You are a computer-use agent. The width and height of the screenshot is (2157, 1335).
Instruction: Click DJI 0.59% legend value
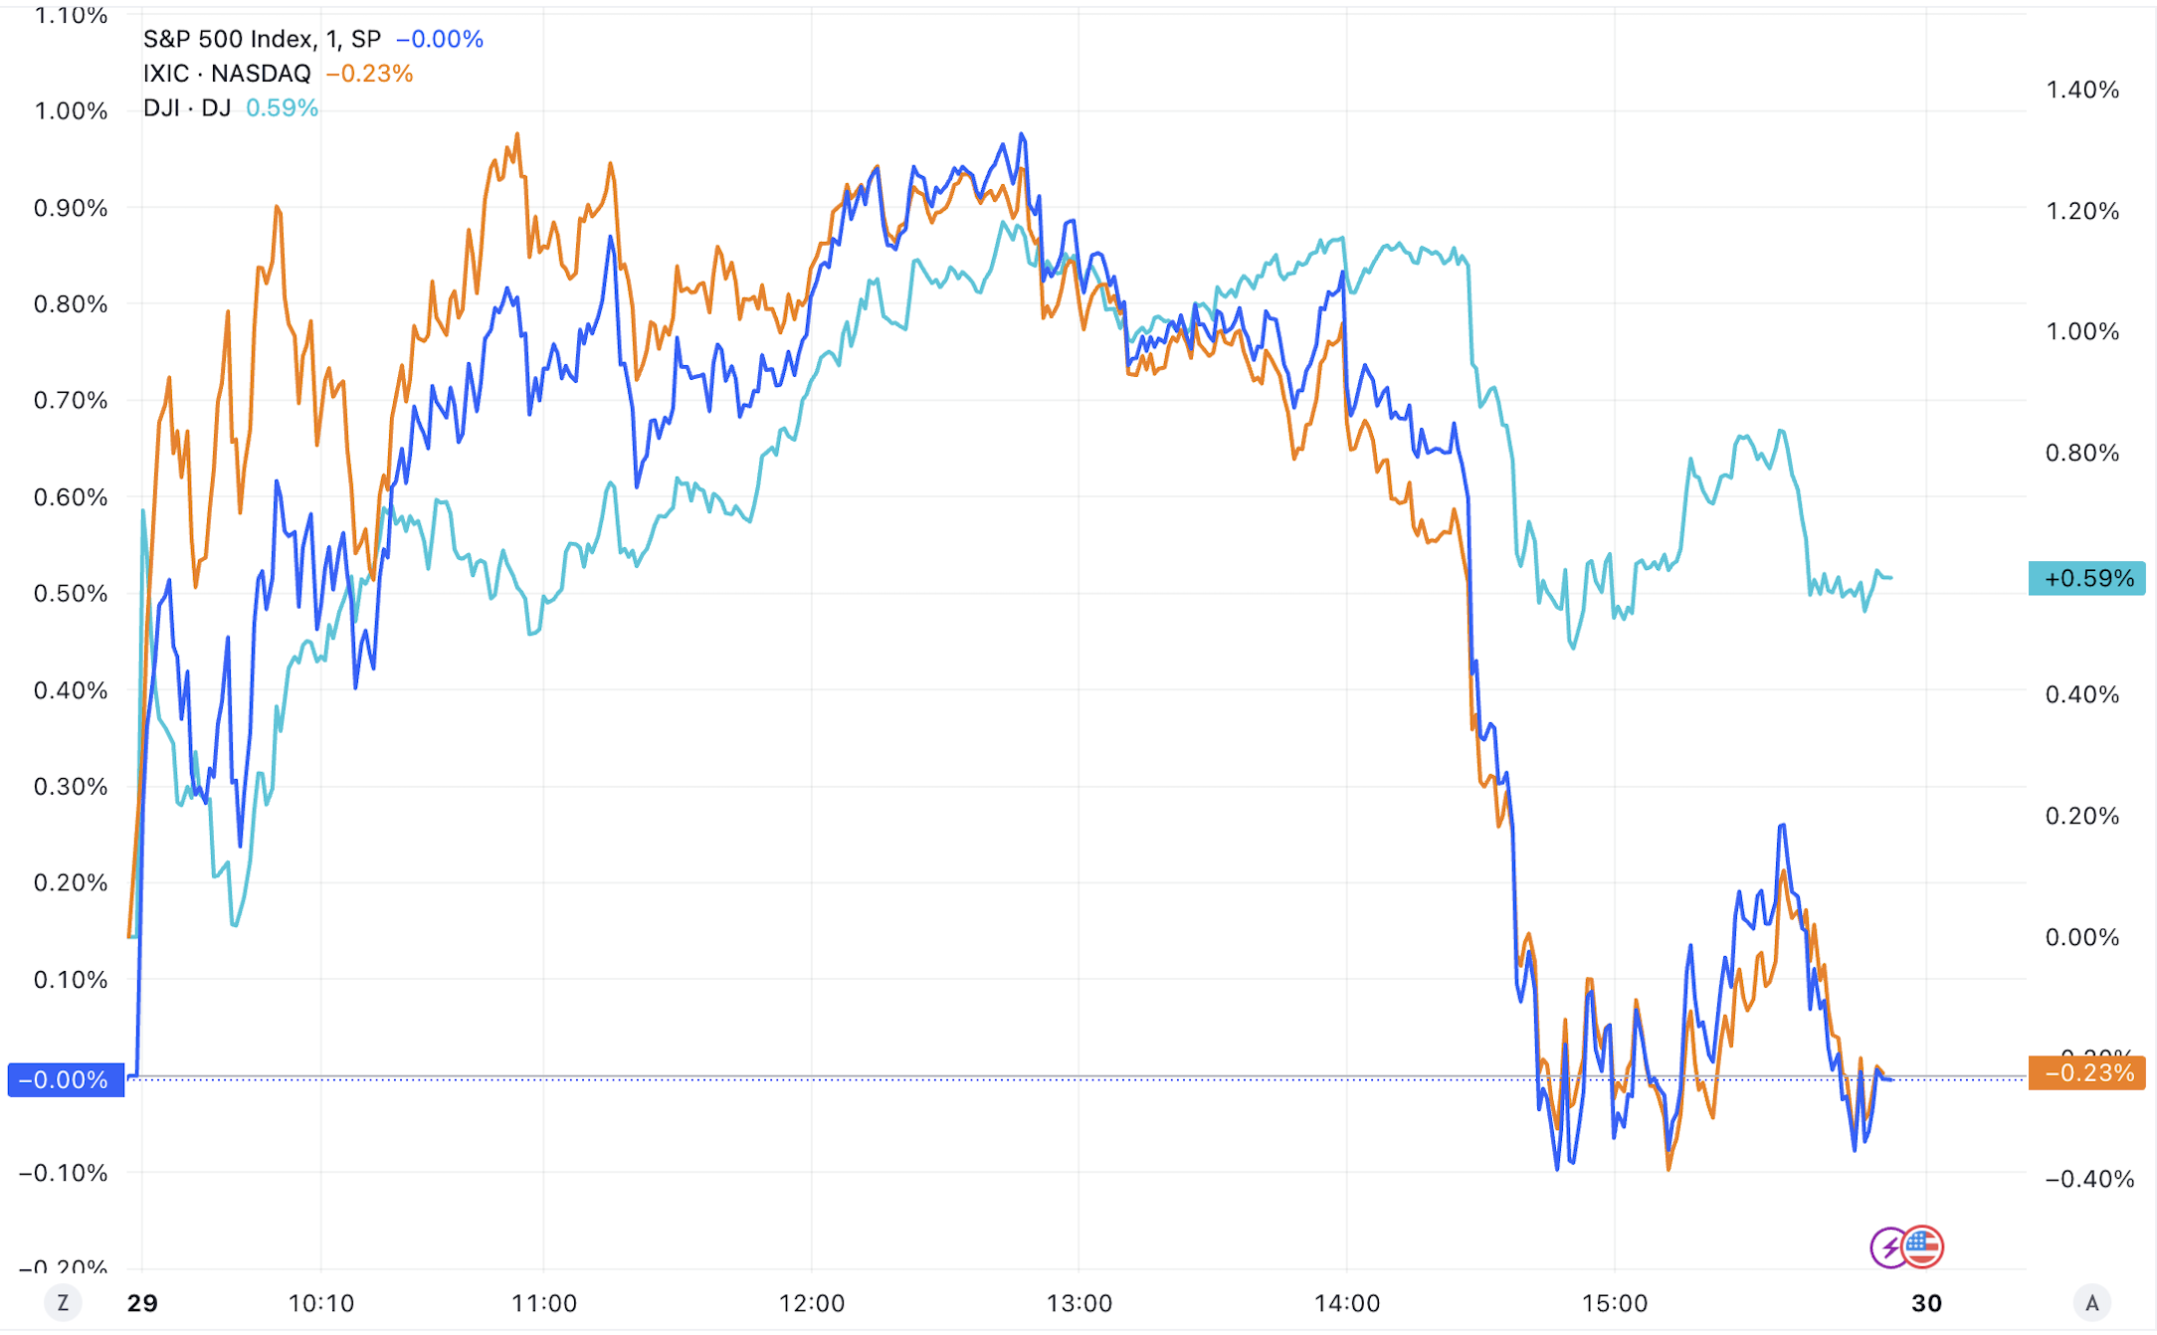tap(282, 107)
